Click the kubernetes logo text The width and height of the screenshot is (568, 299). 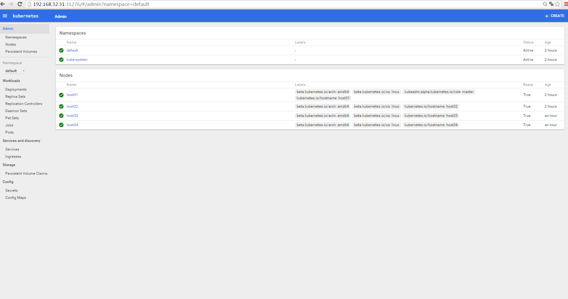pyautogui.click(x=26, y=16)
